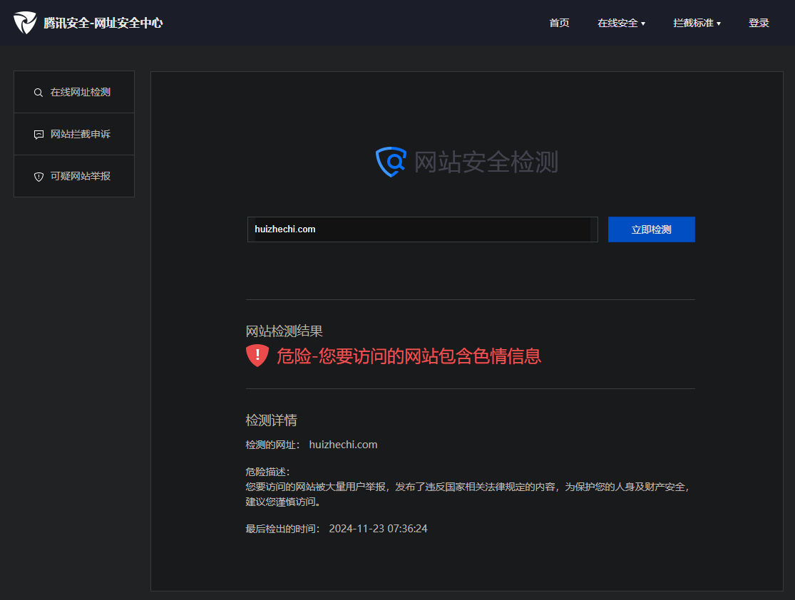Viewport: 795px width, 600px height.
Task: Click the Tencent Security shield logo
Action: point(25,23)
